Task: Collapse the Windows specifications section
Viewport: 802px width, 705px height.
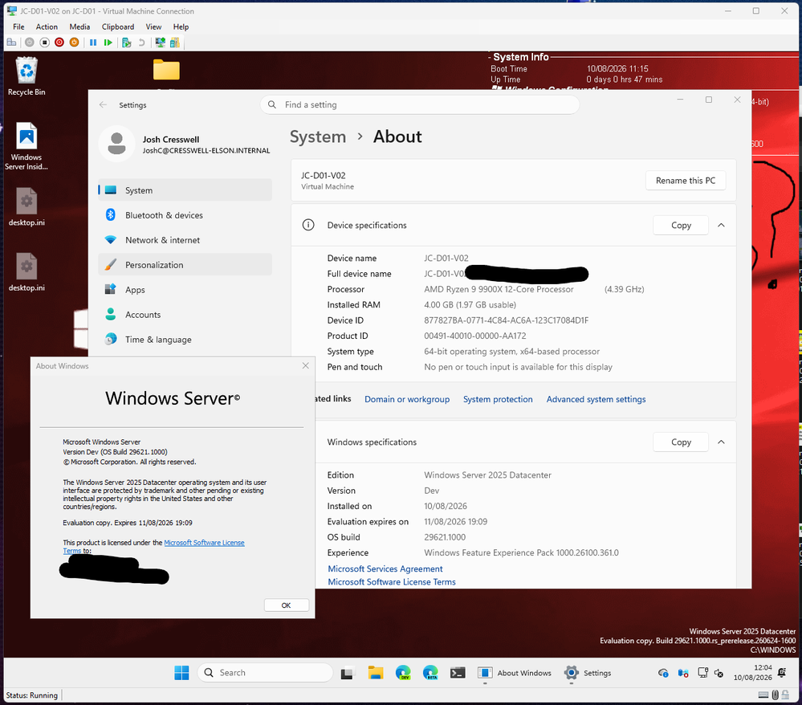Action: tap(721, 442)
